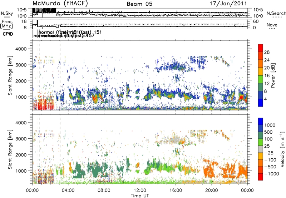
Task: Pick the blue bottom of Power colorbar
Action: 261,103
